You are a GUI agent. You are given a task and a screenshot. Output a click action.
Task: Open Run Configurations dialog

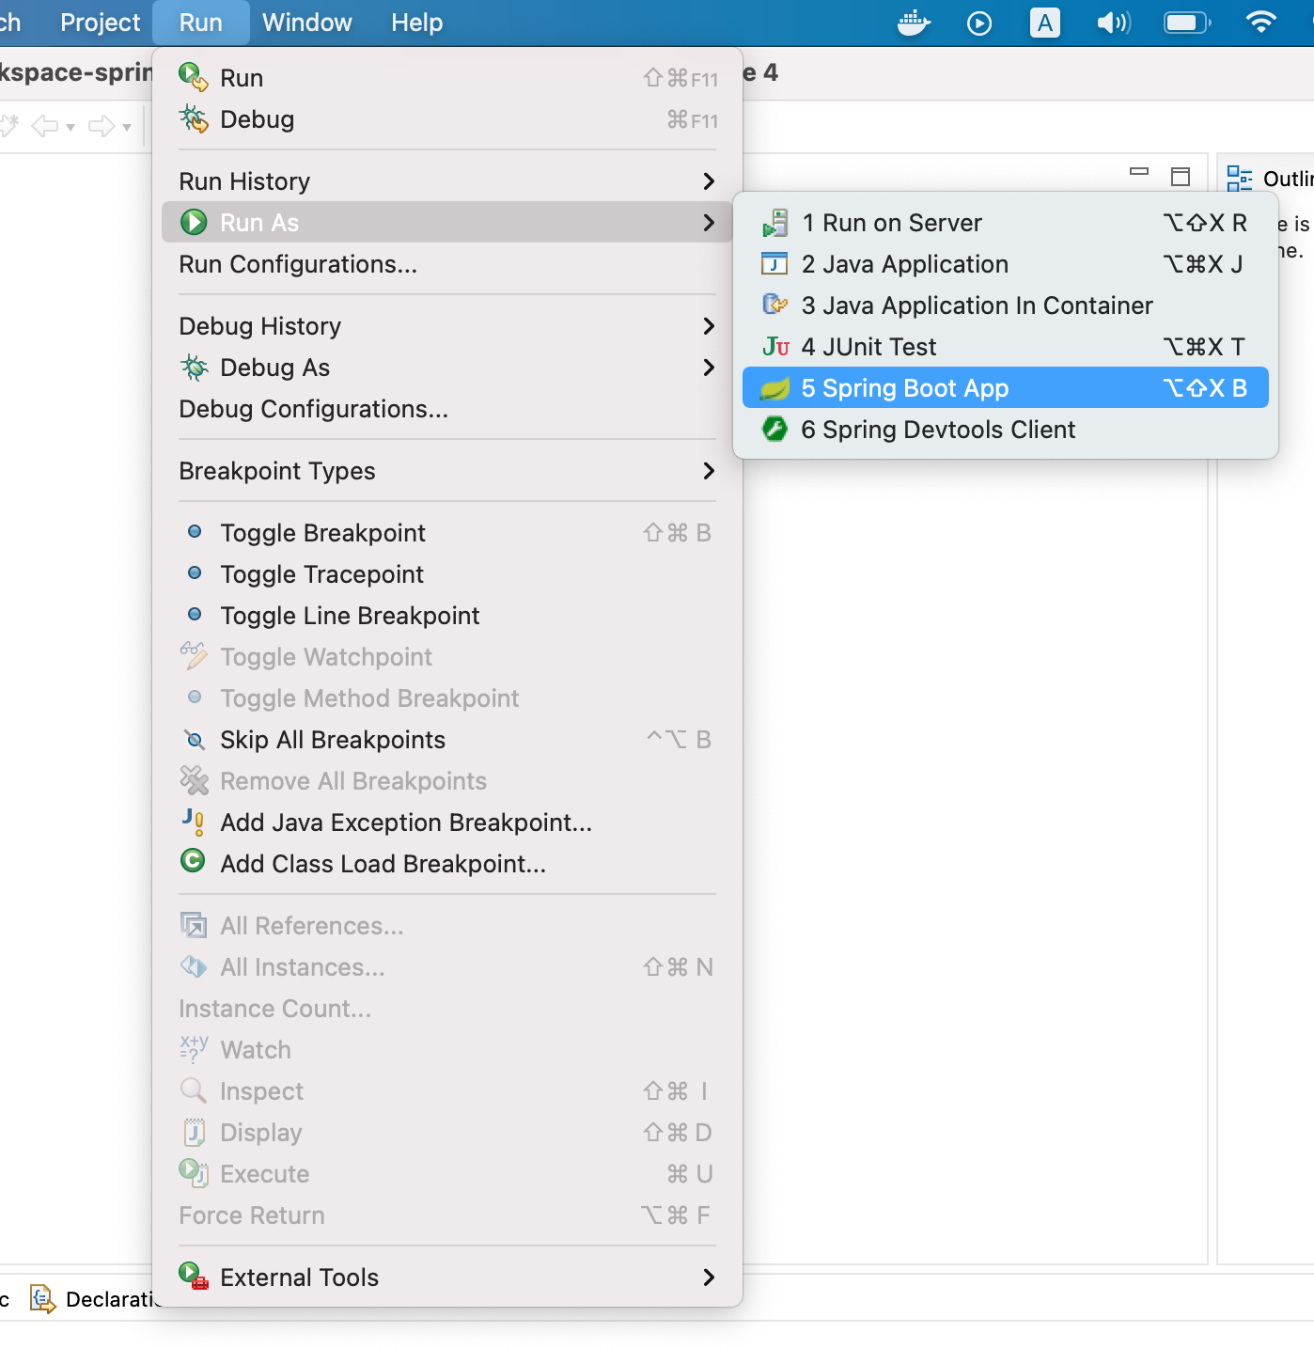point(298,264)
